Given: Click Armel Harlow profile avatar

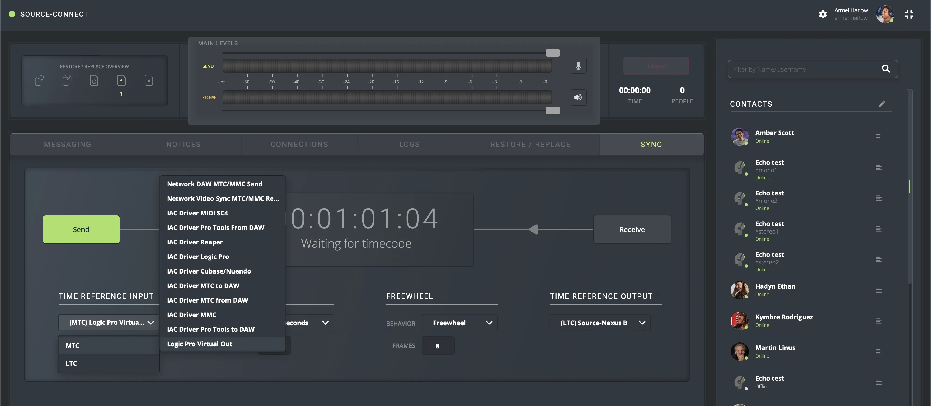Looking at the screenshot, I should (885, 14).
